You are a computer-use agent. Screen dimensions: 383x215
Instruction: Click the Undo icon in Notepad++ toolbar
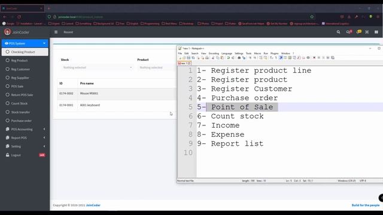229,58
